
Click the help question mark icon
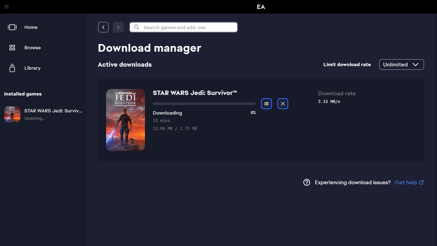[x=307, y=182]
